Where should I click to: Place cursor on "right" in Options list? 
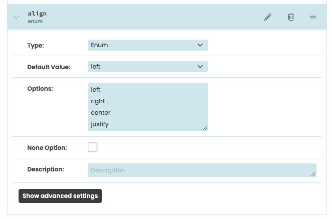[98, 101]
